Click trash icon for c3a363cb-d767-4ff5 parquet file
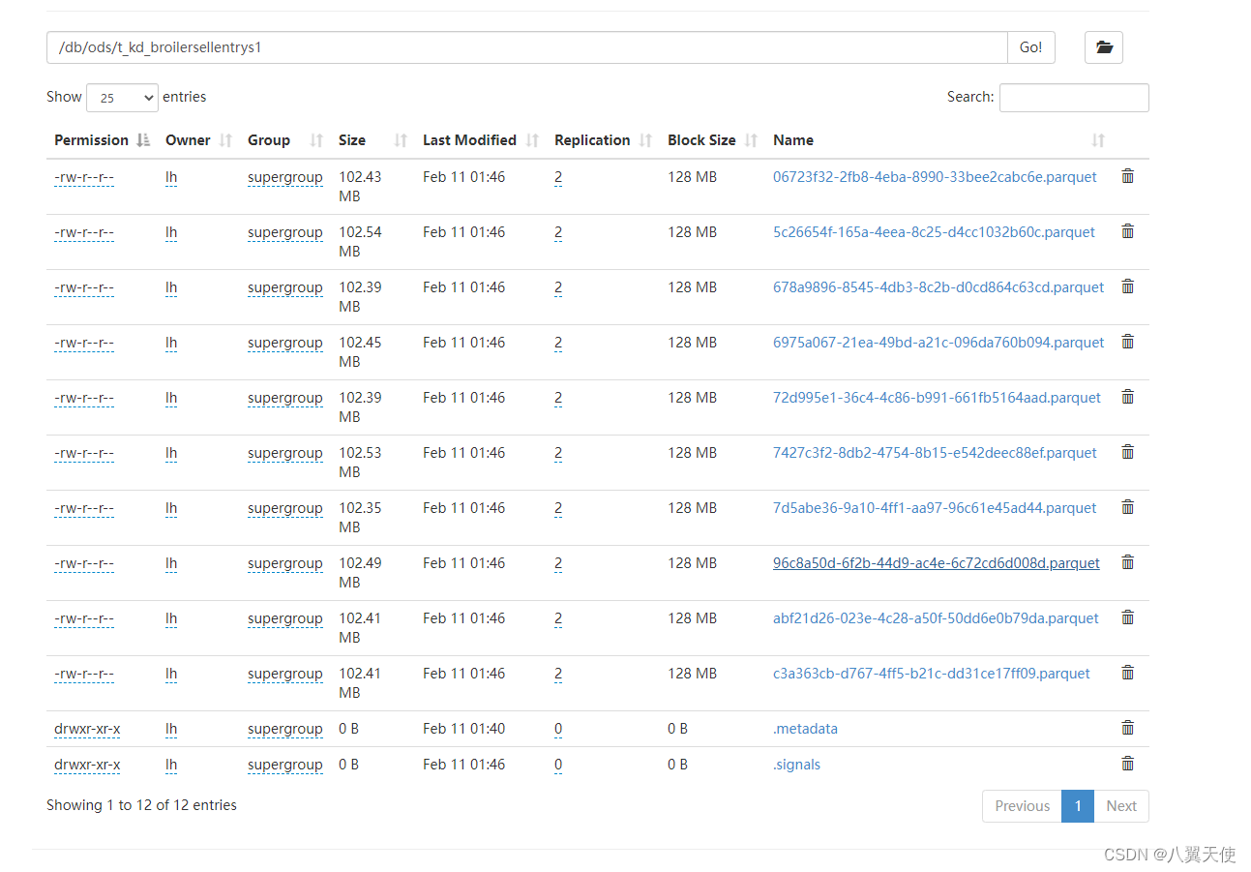 1127,673
